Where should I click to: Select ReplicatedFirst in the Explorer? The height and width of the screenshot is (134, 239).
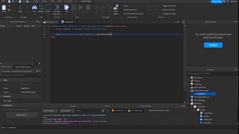[x=200, y=87]
